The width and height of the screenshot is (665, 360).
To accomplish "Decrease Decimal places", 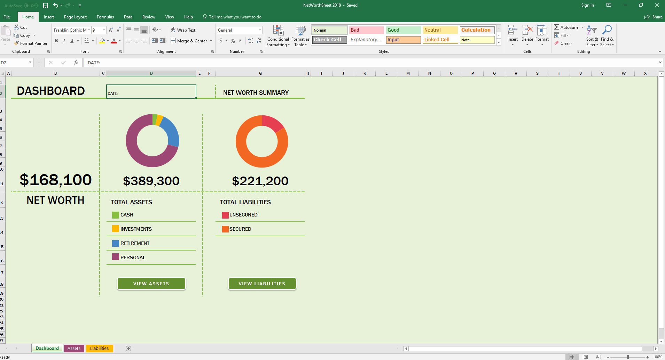I will [258, 41].
